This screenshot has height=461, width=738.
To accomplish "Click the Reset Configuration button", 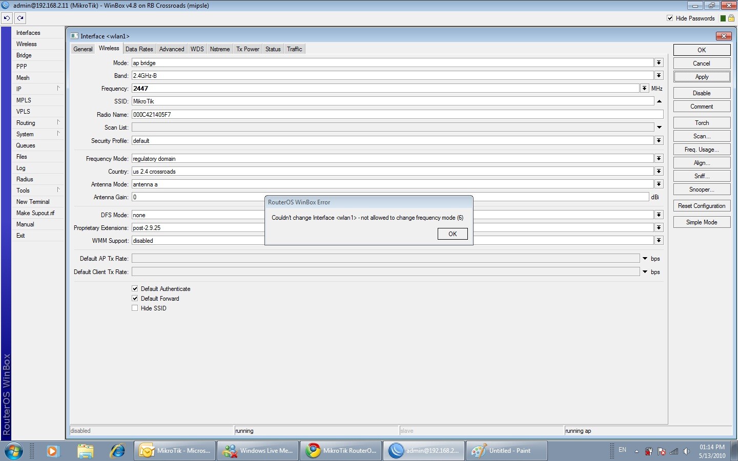I will pos(701,205).
